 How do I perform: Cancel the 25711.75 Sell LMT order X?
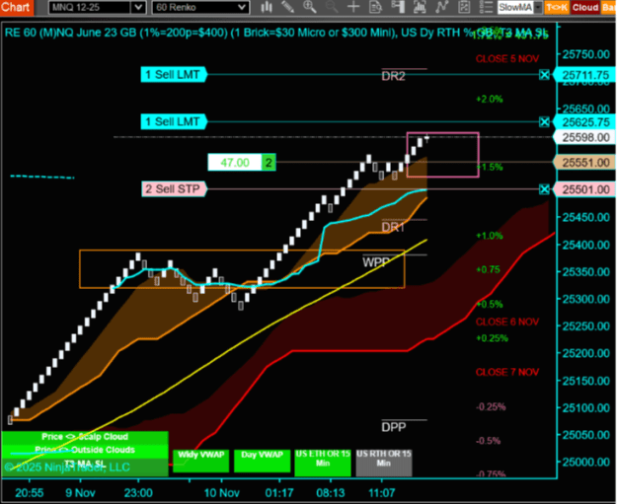[544, 75]
